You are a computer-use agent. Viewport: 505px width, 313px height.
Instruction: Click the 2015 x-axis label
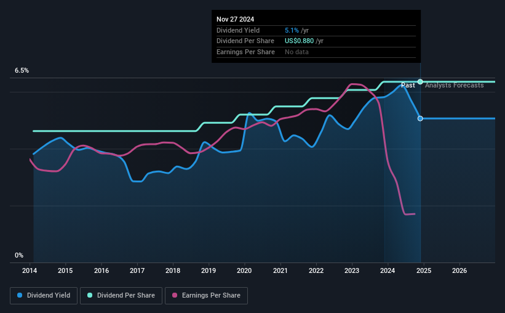(x=65, y=270)
